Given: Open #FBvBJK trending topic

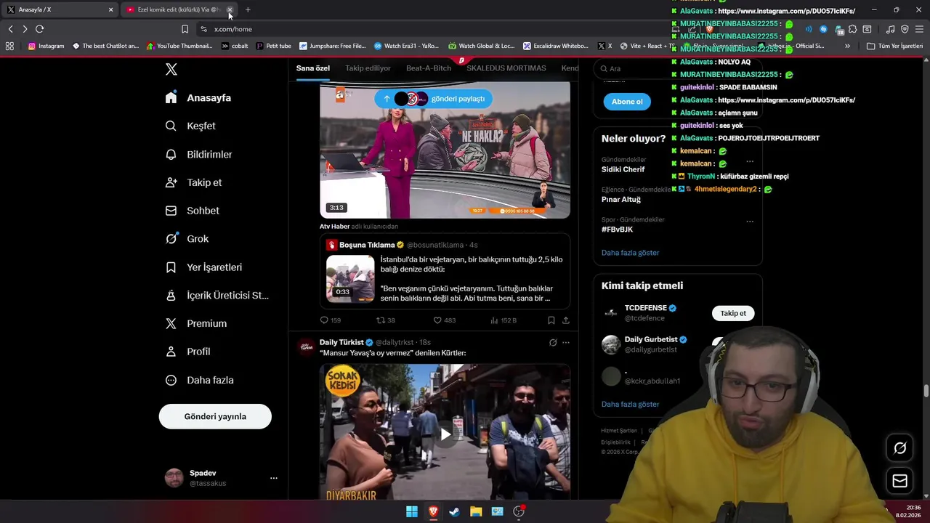Looking at the screenshot, I should (617, 230).
